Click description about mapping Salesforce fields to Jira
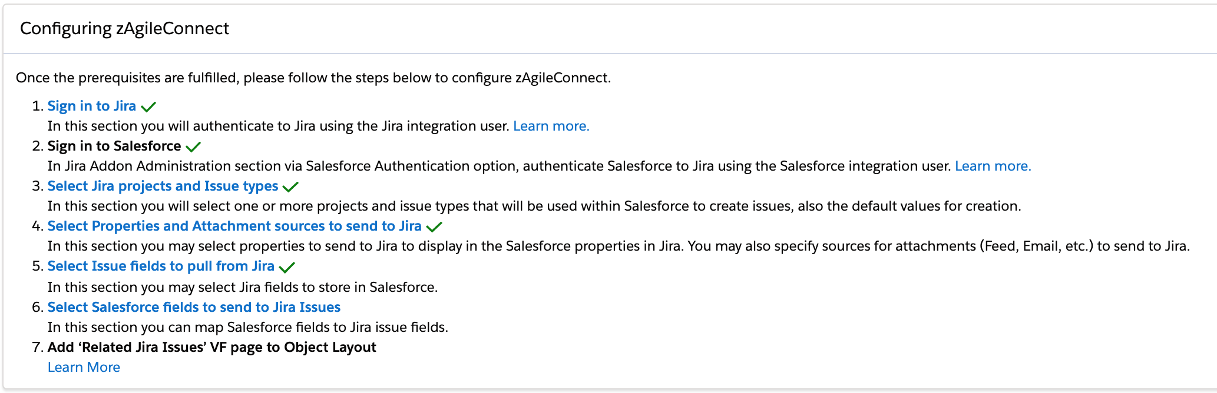Viewport: 1217px width, 393px height. (x=247, y=327)
